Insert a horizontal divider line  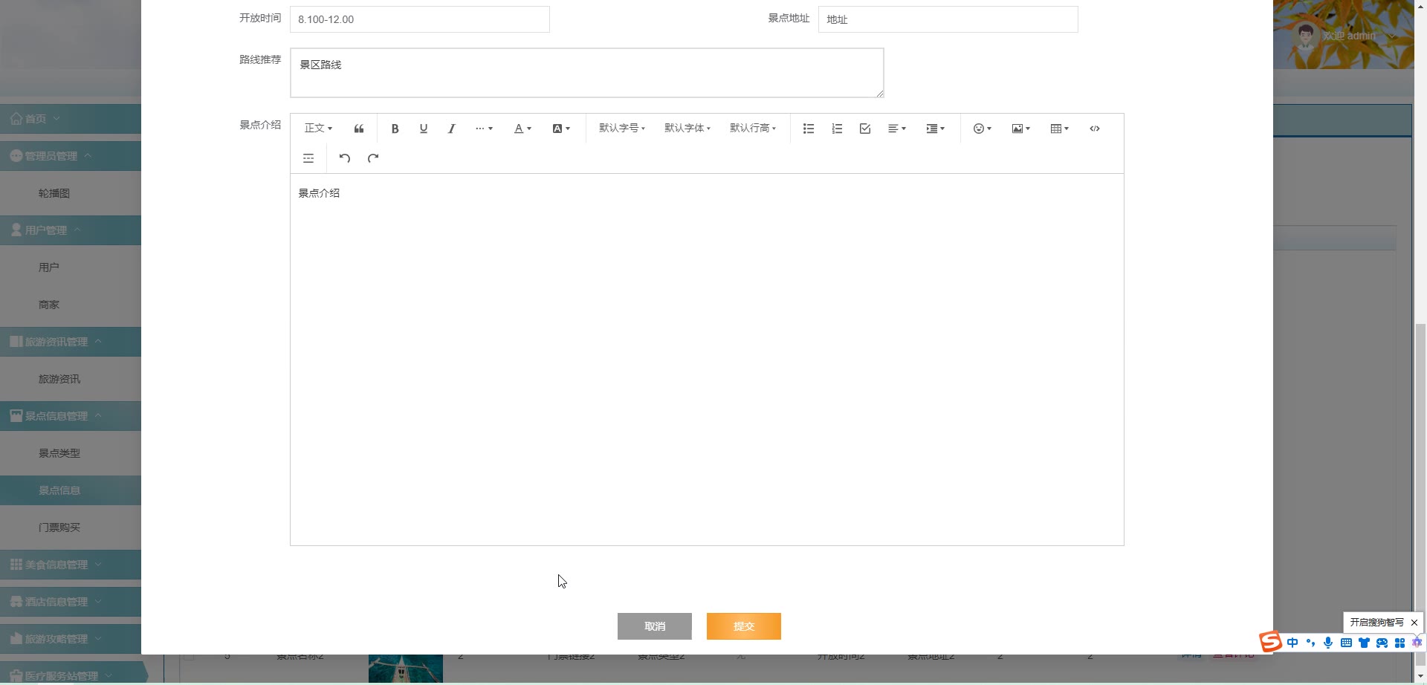click(x=308, y=158)
